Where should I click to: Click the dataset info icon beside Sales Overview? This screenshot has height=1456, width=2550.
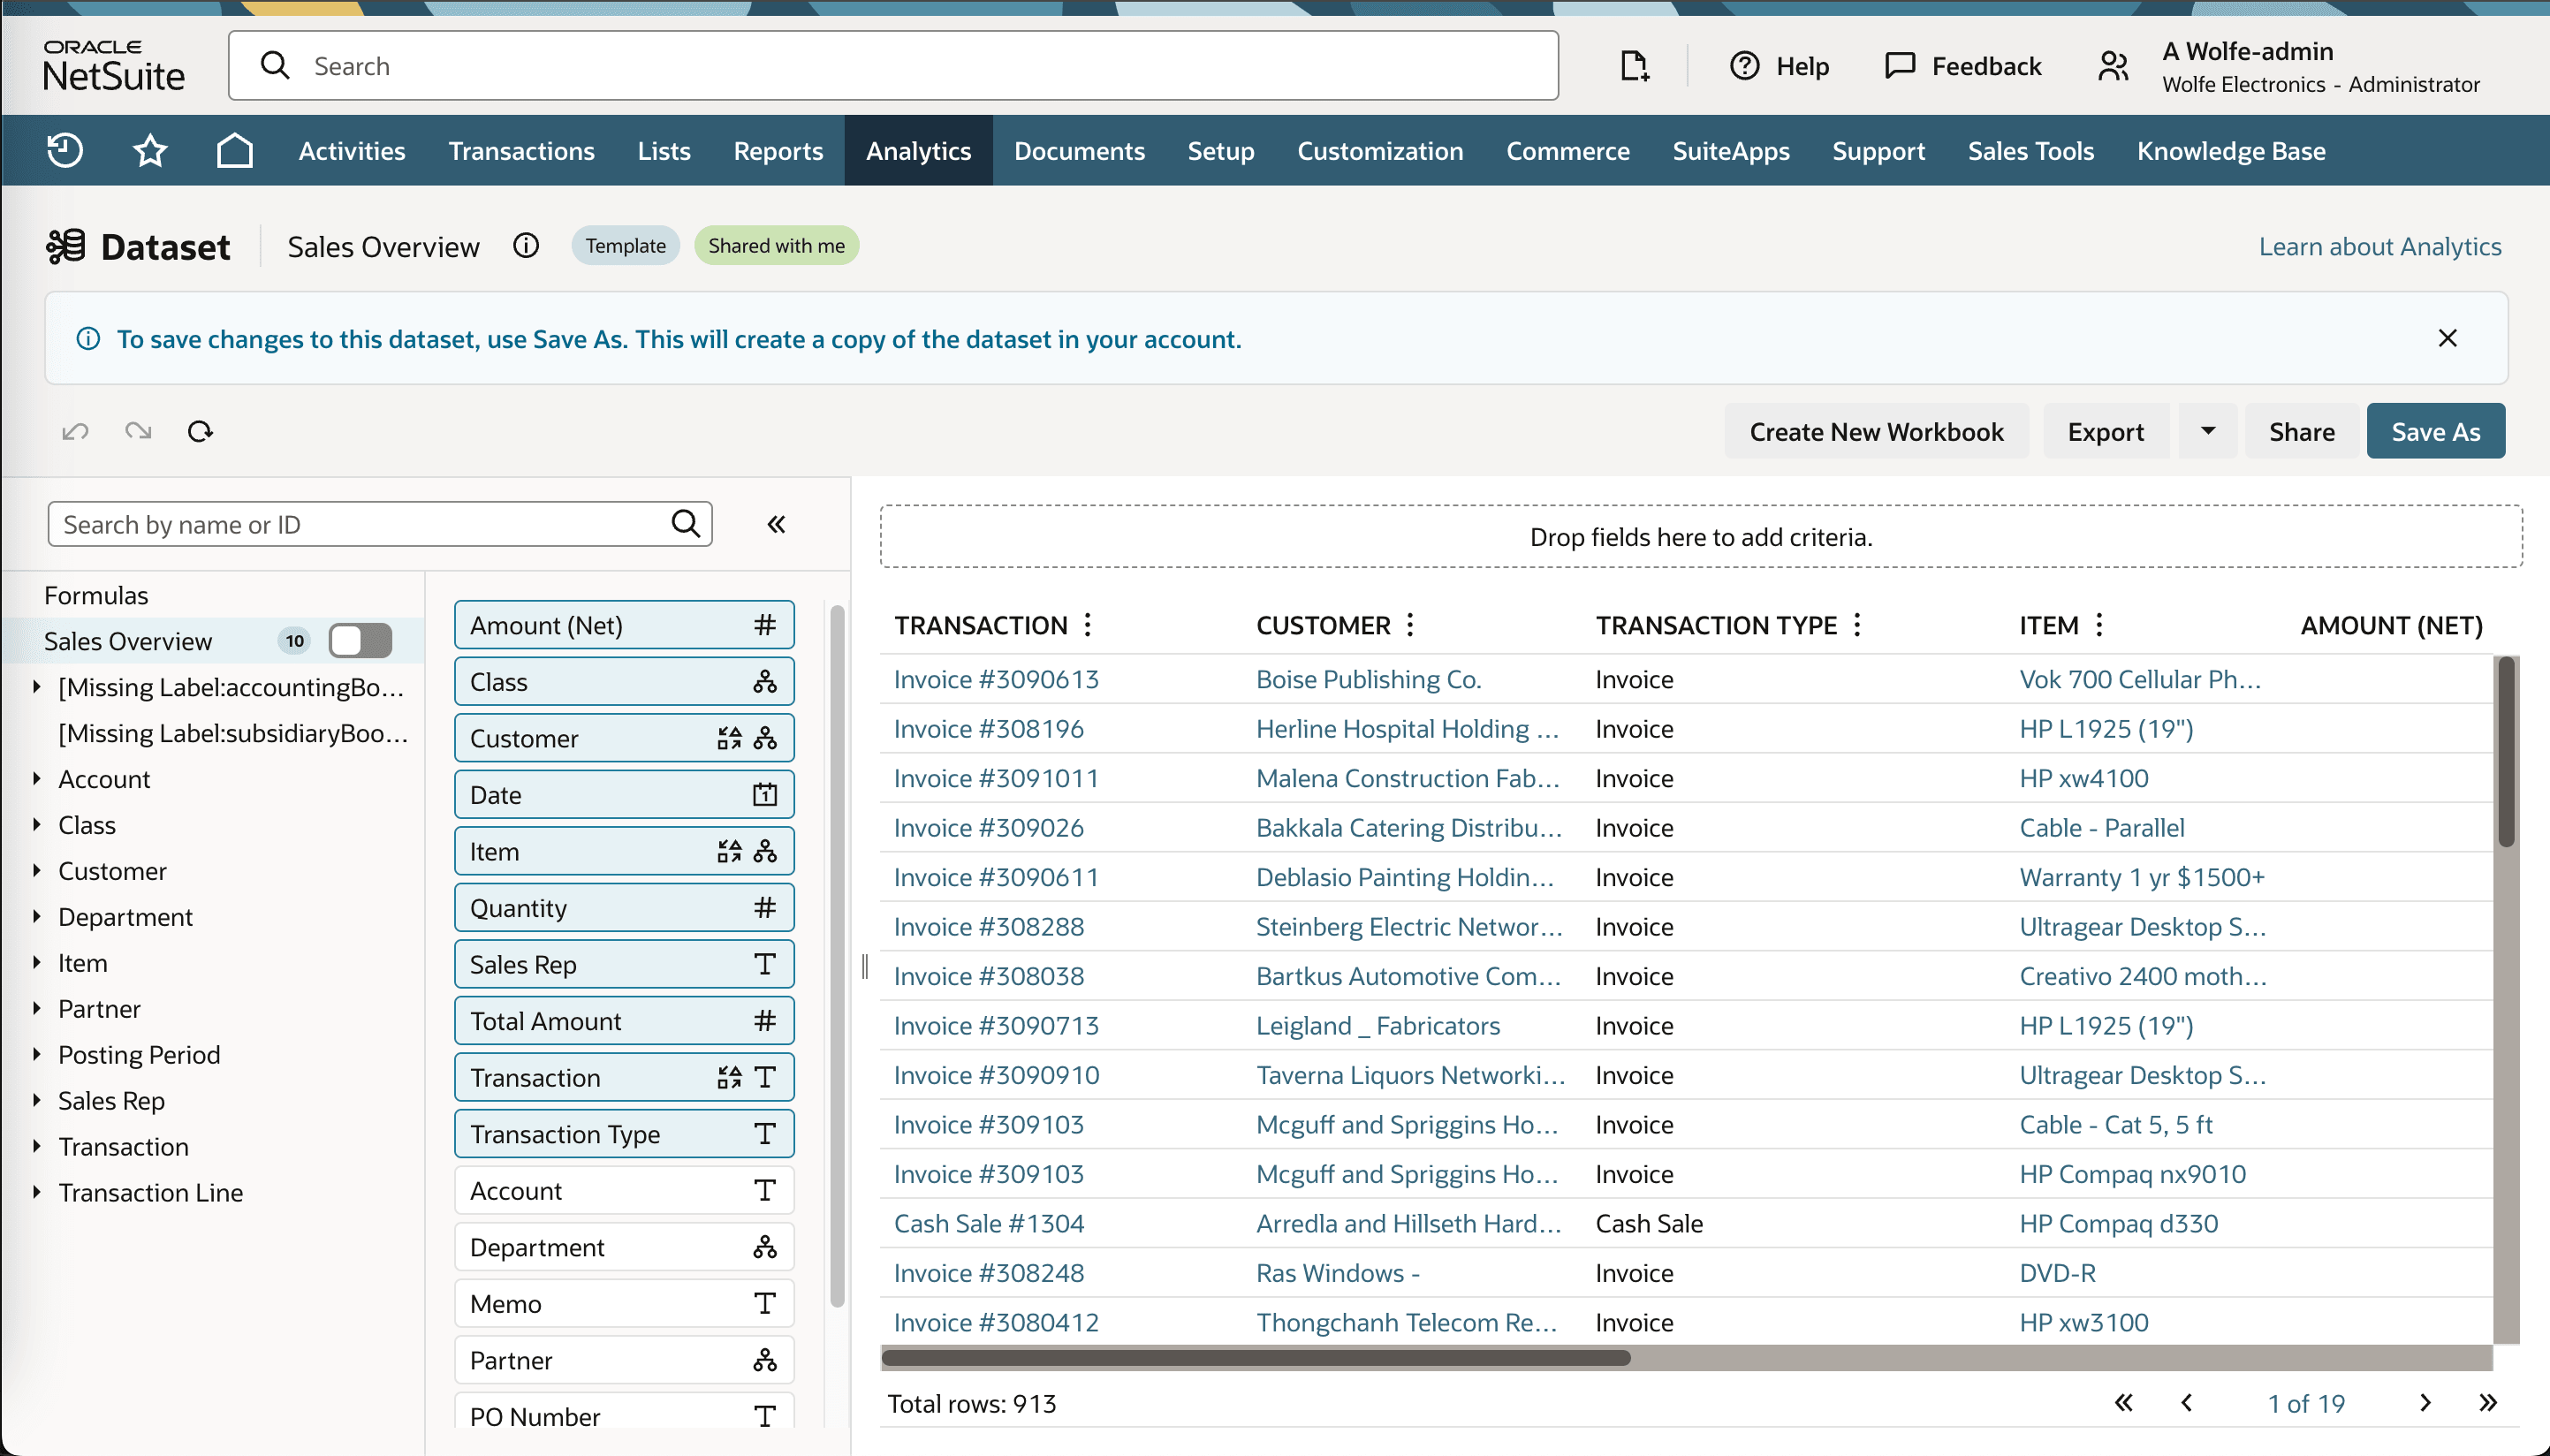(526, 245)
